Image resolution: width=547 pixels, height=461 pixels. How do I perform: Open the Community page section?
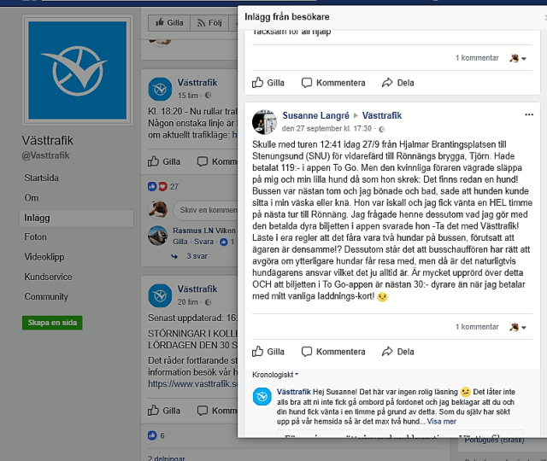click(x=46, y=296)
